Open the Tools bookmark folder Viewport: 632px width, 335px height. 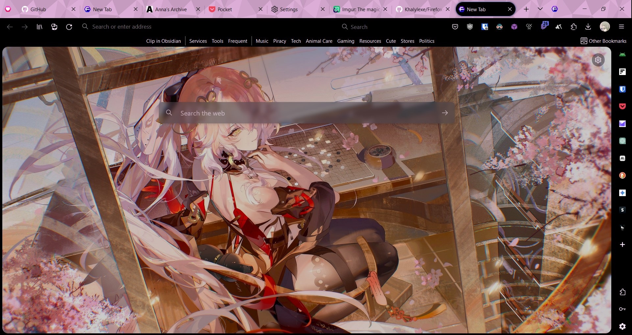tap(217, 41)
